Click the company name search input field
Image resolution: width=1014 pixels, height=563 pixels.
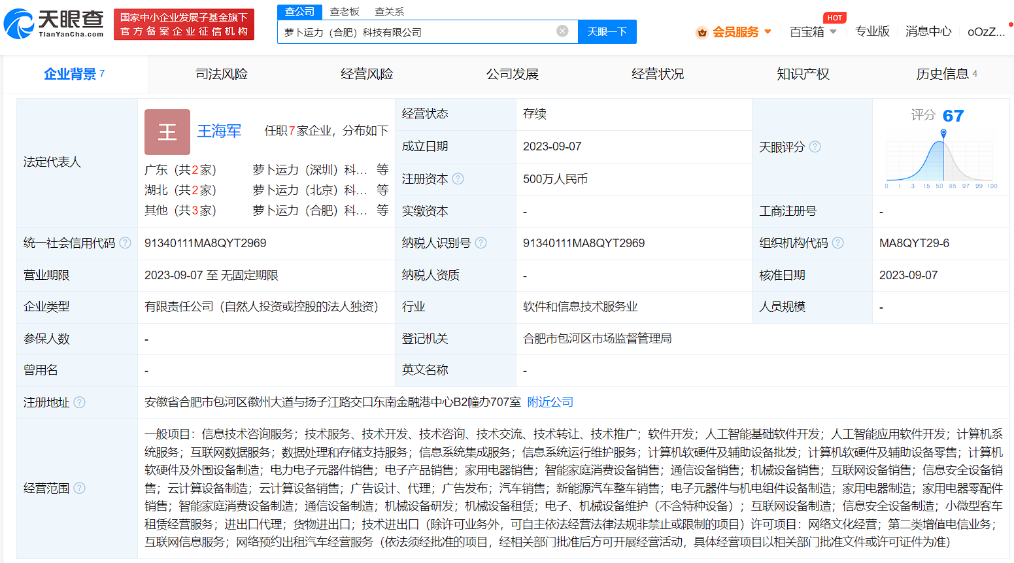point(418,32)
